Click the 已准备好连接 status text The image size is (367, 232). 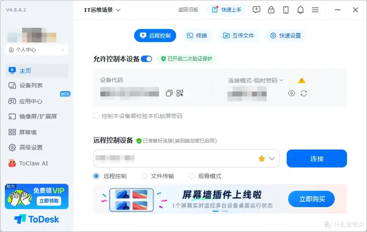[x=180, y=141]
